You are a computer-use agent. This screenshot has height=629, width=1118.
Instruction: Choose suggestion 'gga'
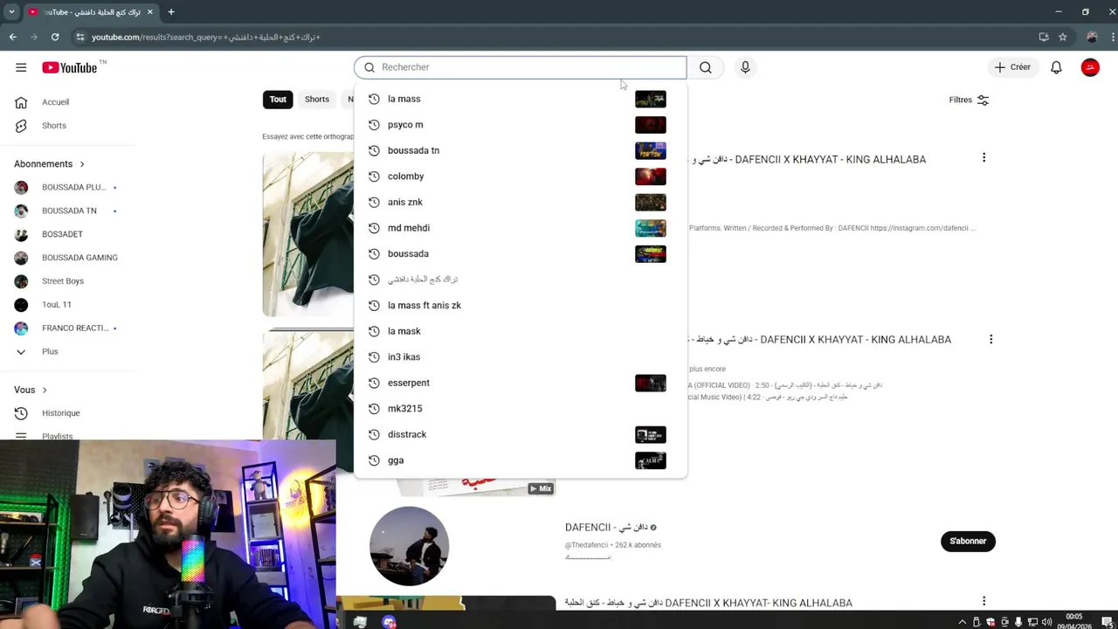tap(521, 460)
